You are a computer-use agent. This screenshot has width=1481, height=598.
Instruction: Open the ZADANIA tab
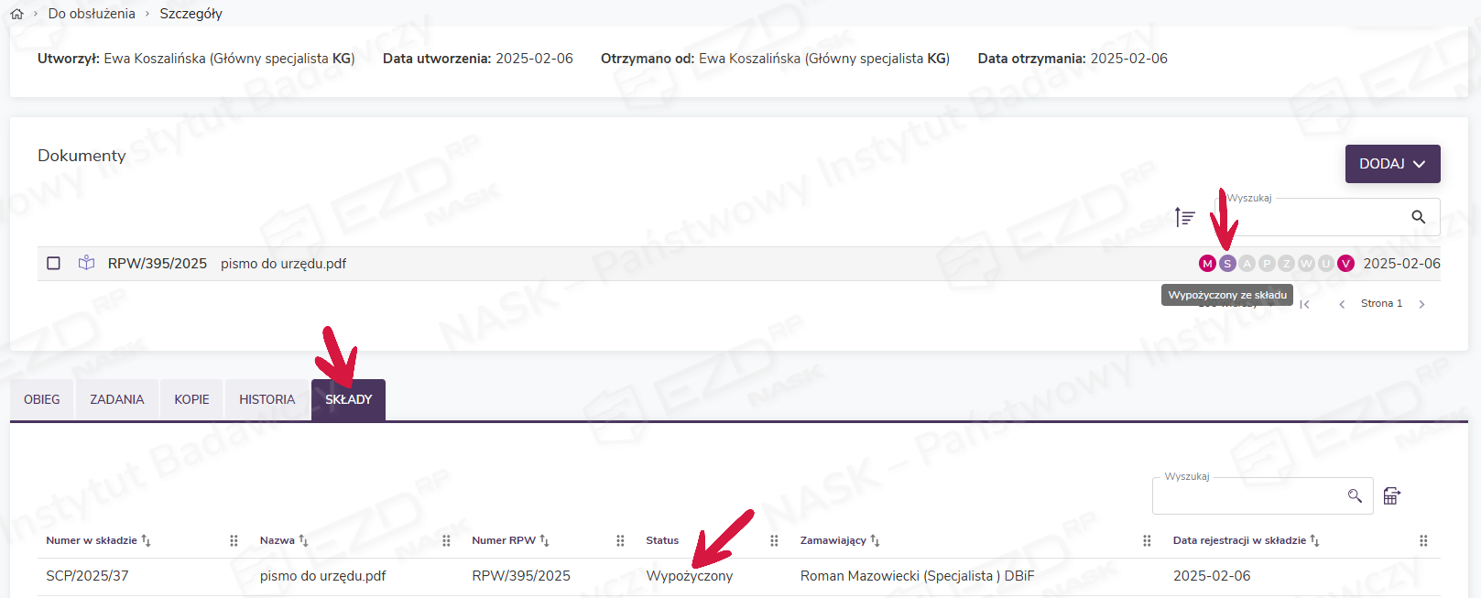click(x=116, y=400)
